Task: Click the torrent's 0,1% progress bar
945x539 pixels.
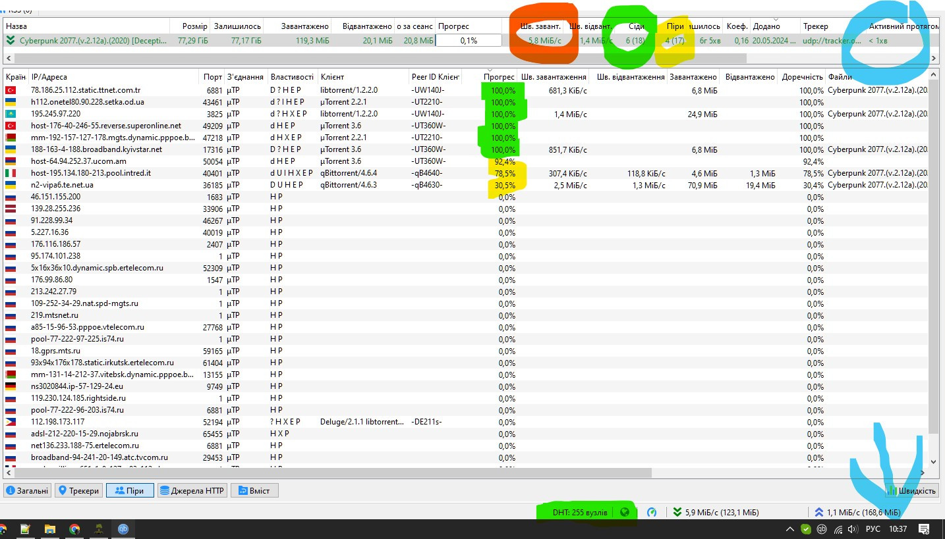Action: click(469, 40)
